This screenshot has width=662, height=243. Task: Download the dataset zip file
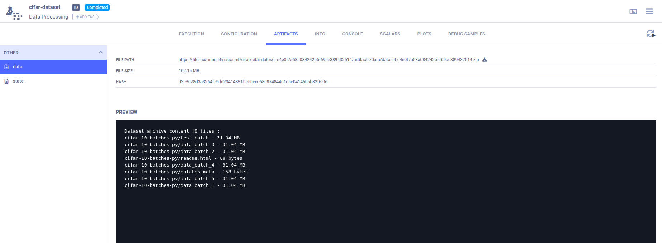[x=484, y=60]
